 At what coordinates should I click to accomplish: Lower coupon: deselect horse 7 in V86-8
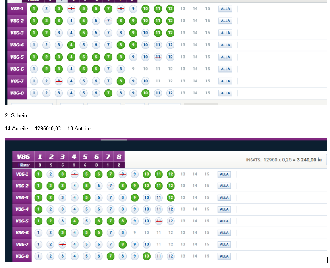click(111, 256)
